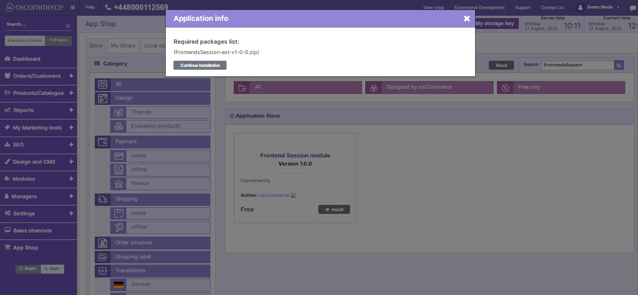The width and height of the screenshot is (638, 295).
Task: Click the Continue installation button
Action: coord(200,65)
